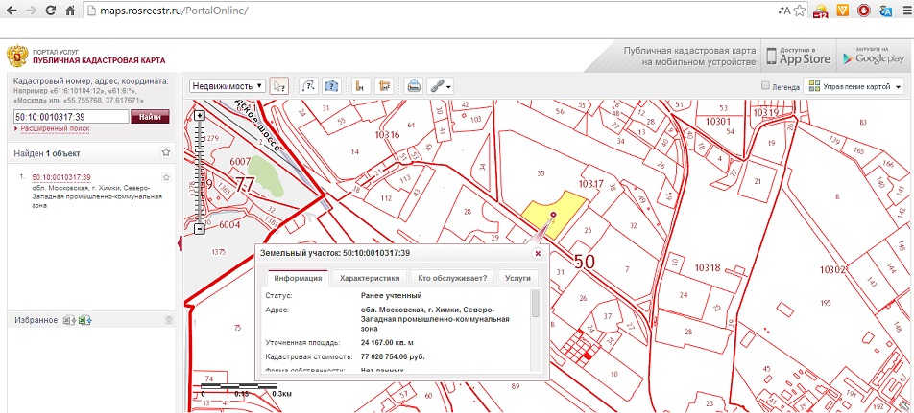Click the Найти search button
This screenshot has width=914, height=413.
coord(150,116)
